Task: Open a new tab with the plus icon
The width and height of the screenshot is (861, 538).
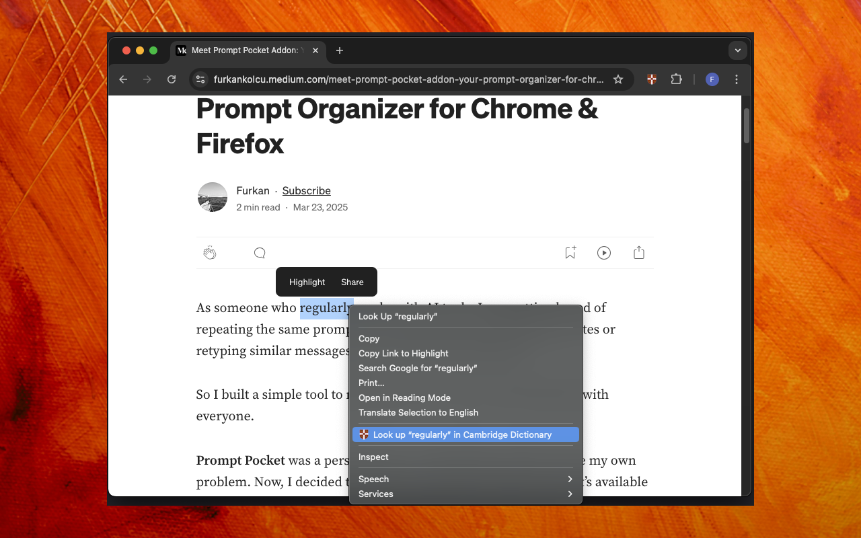Action: [x=340, y=50]
